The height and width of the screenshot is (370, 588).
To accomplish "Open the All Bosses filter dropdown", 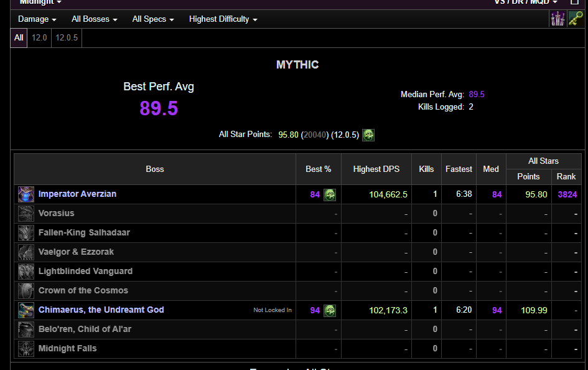I will [95, 19].
